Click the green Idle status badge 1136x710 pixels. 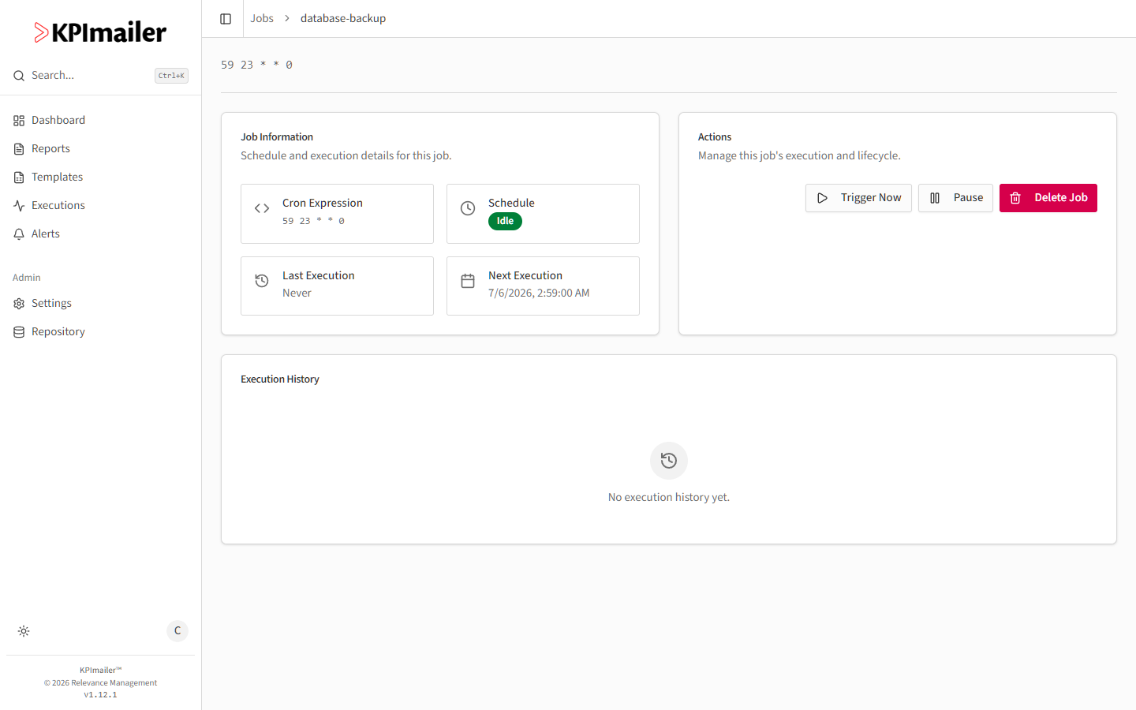click(505, 221)
